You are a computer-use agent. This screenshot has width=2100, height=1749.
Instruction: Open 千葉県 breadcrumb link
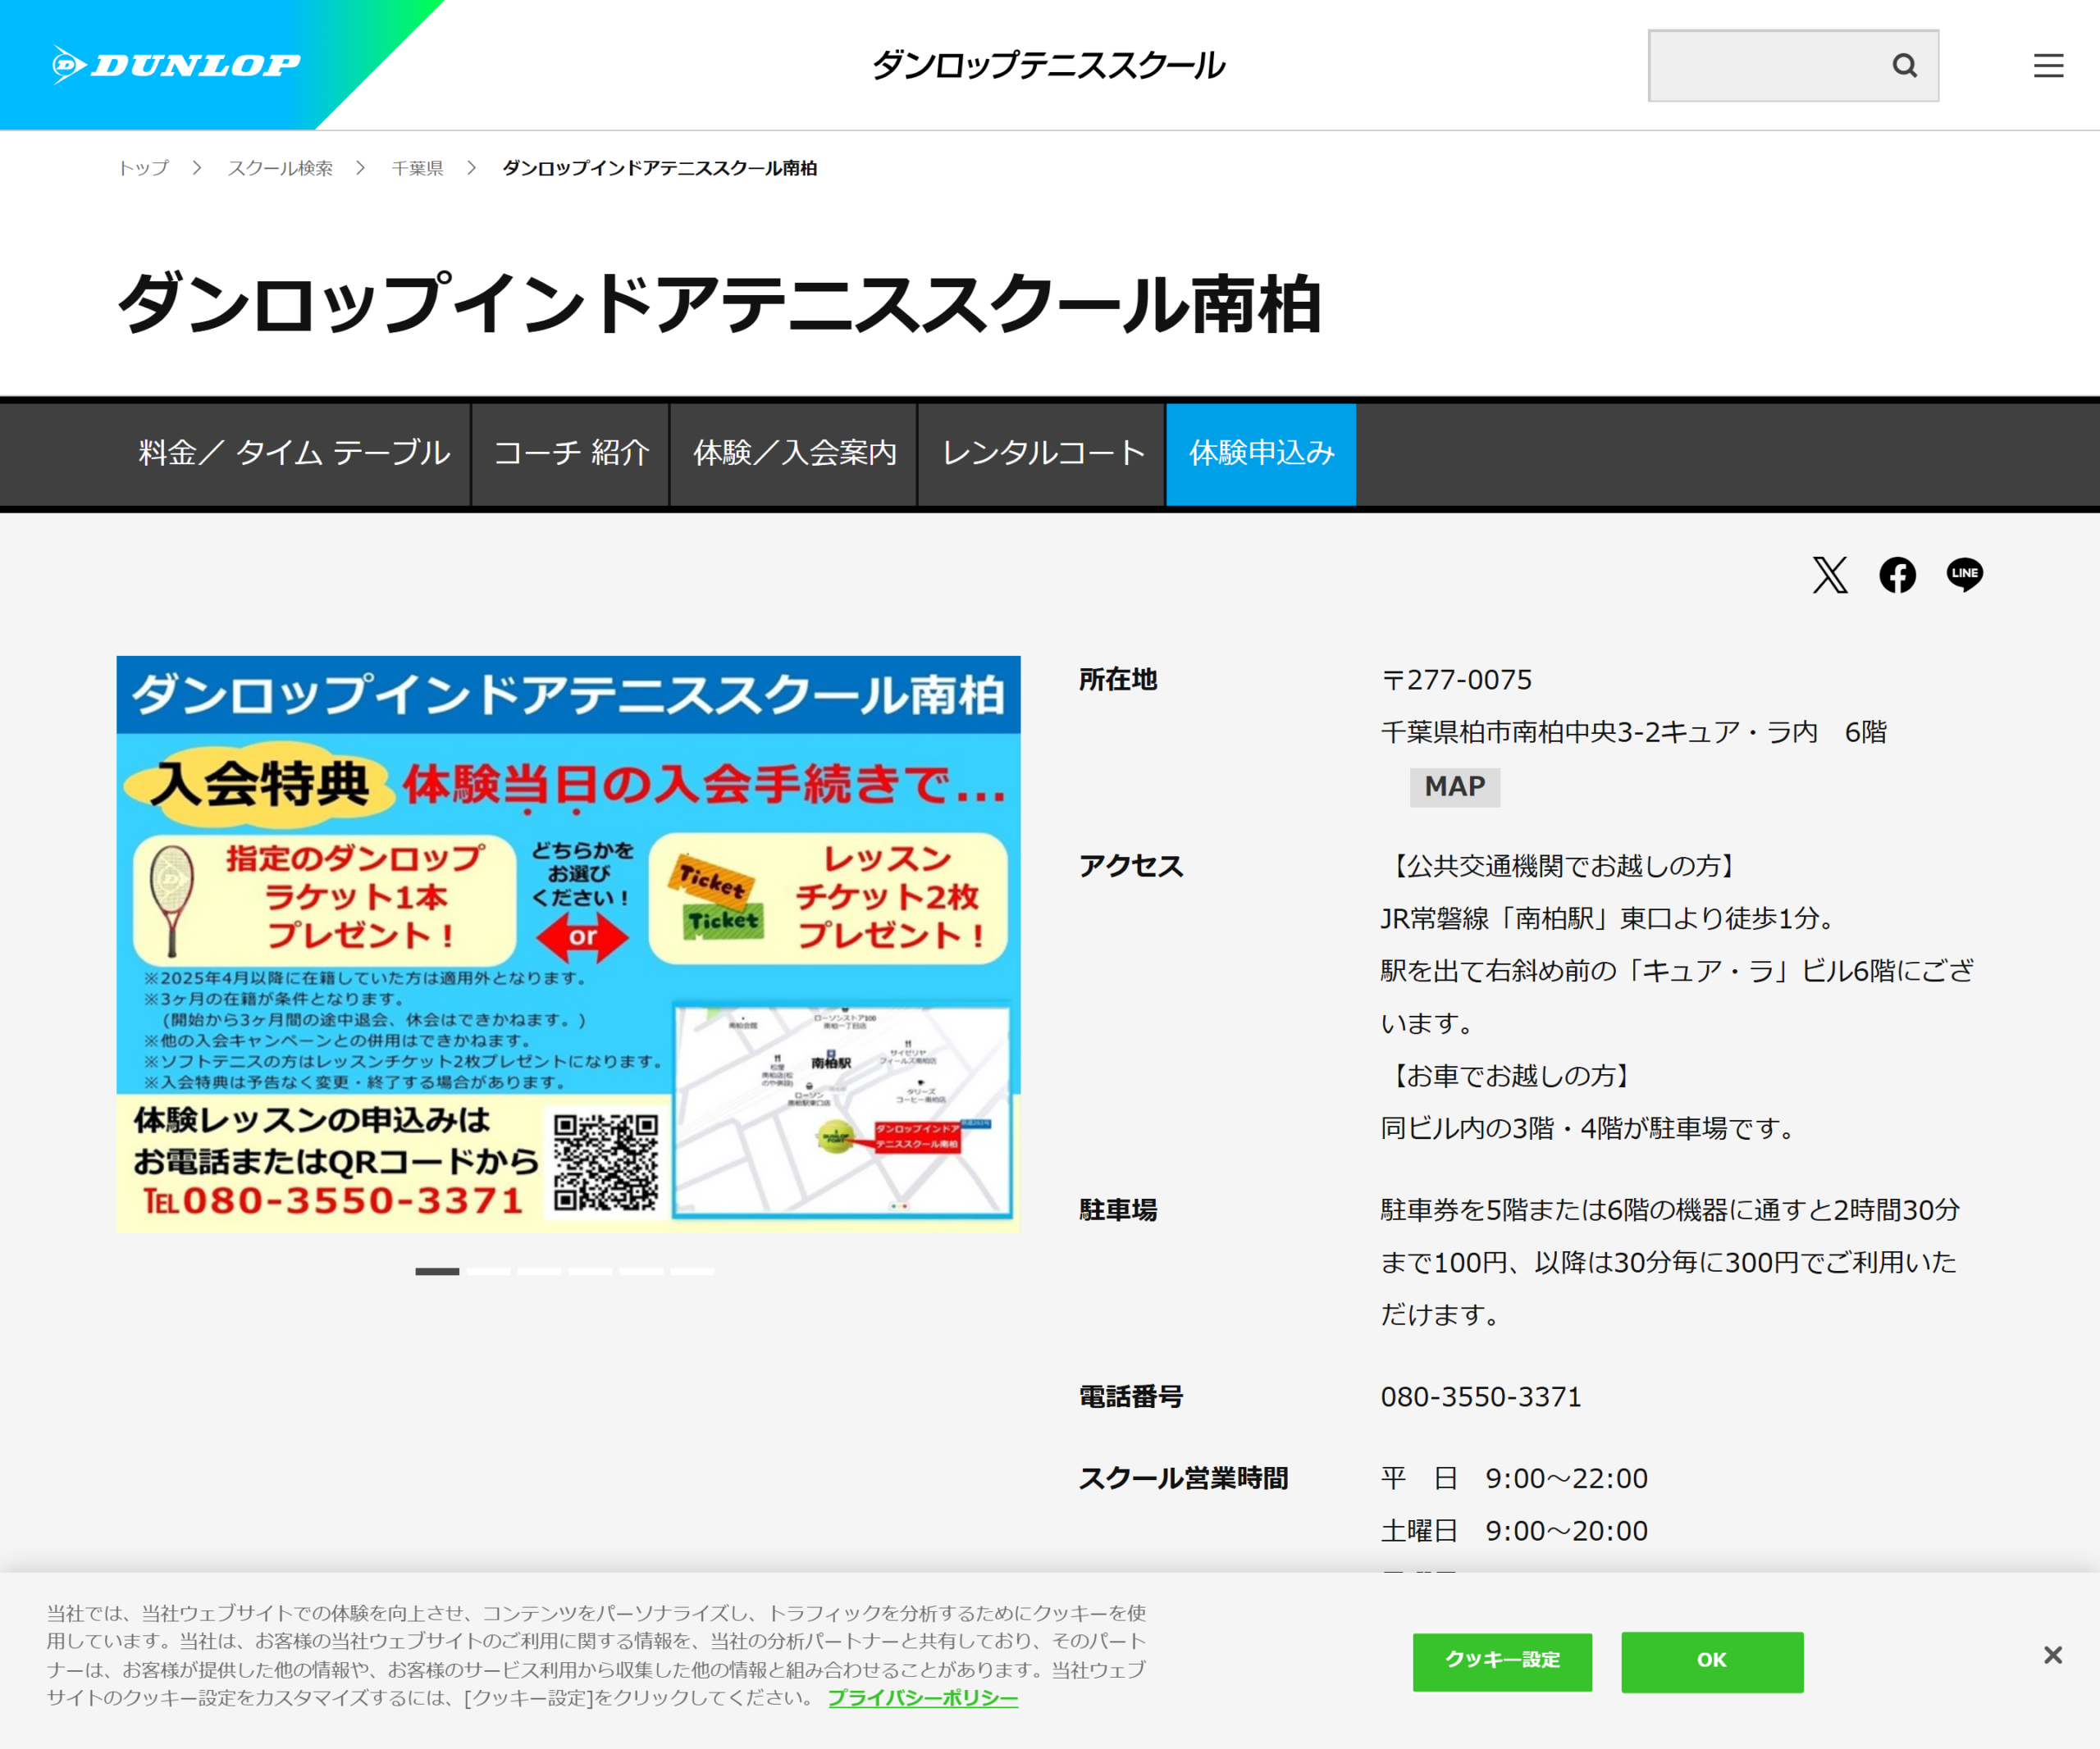click(417, 168)
